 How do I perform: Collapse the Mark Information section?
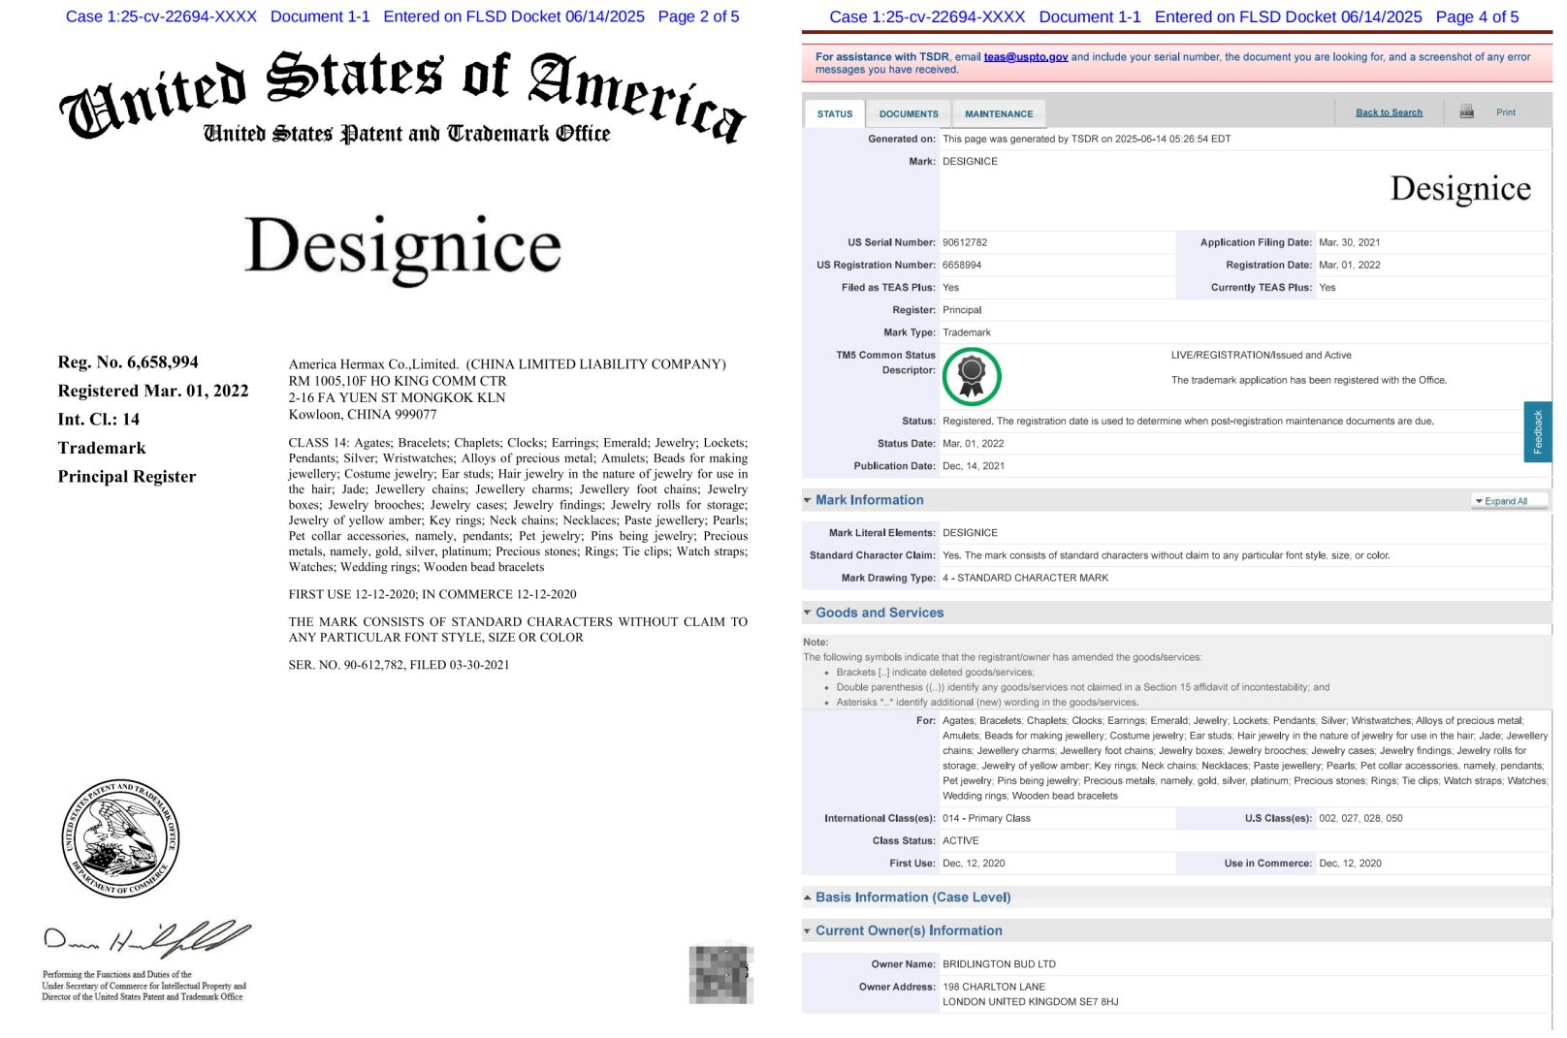pyautogui.click(x=868, y=500)
